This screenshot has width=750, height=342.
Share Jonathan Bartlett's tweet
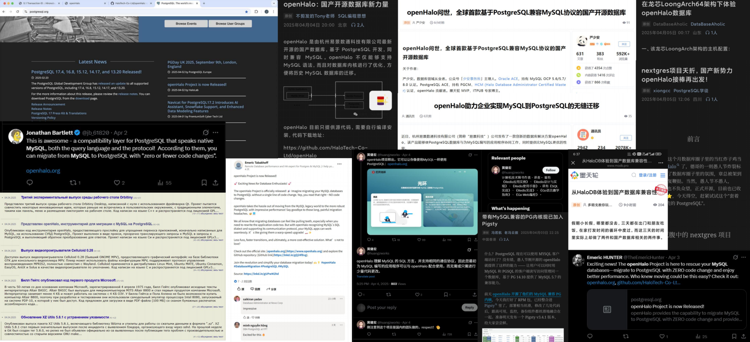coord(216,183)
